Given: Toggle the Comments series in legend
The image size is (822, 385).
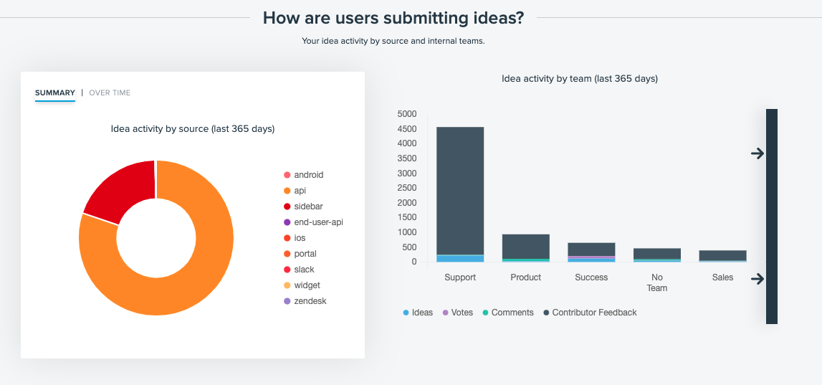Looking at the screenshot, I should [508, 313].
